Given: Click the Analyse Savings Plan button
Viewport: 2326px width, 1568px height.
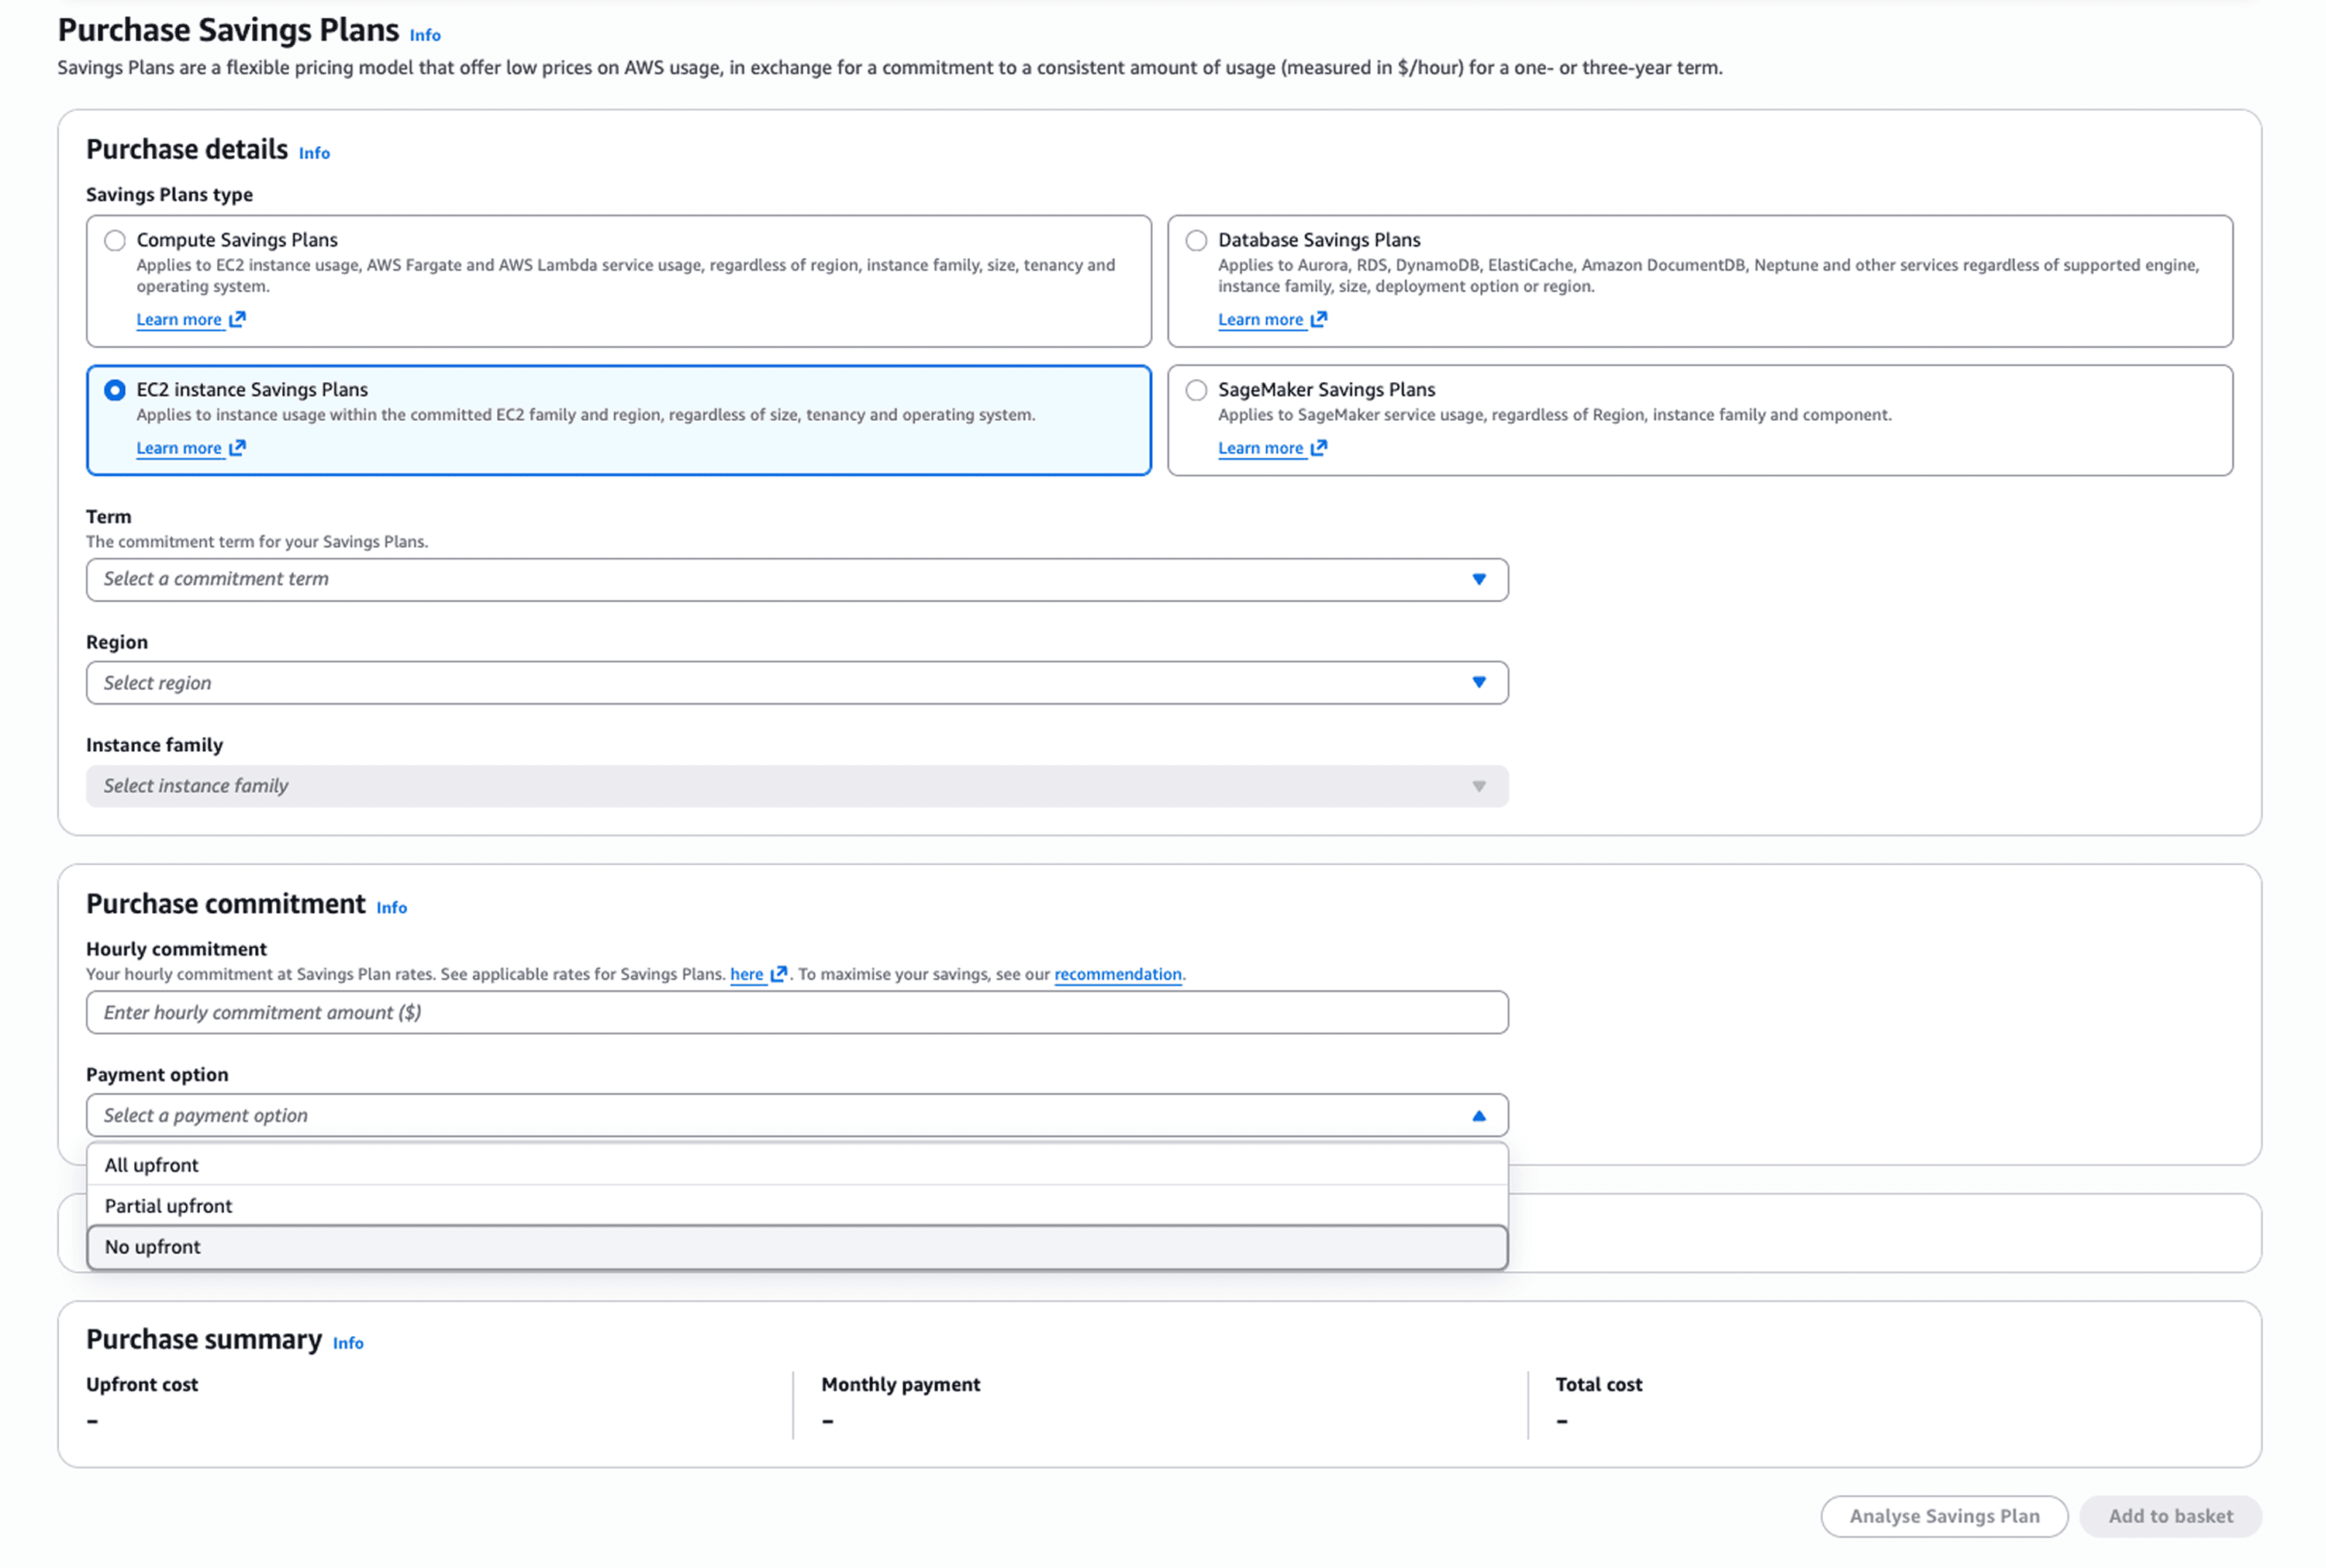Looking at the screenshot, I should [x=1943, y=1516].
